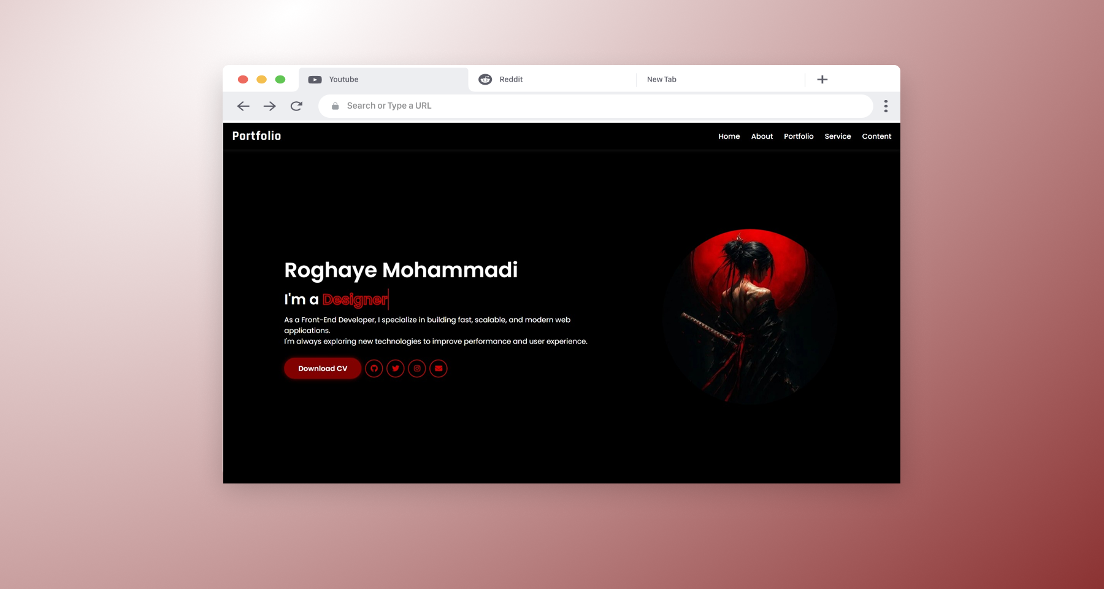Click the Download CV button

pos(323,369)
